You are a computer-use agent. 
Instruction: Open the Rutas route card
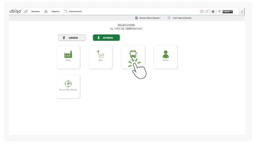click(x=101, y=57)
